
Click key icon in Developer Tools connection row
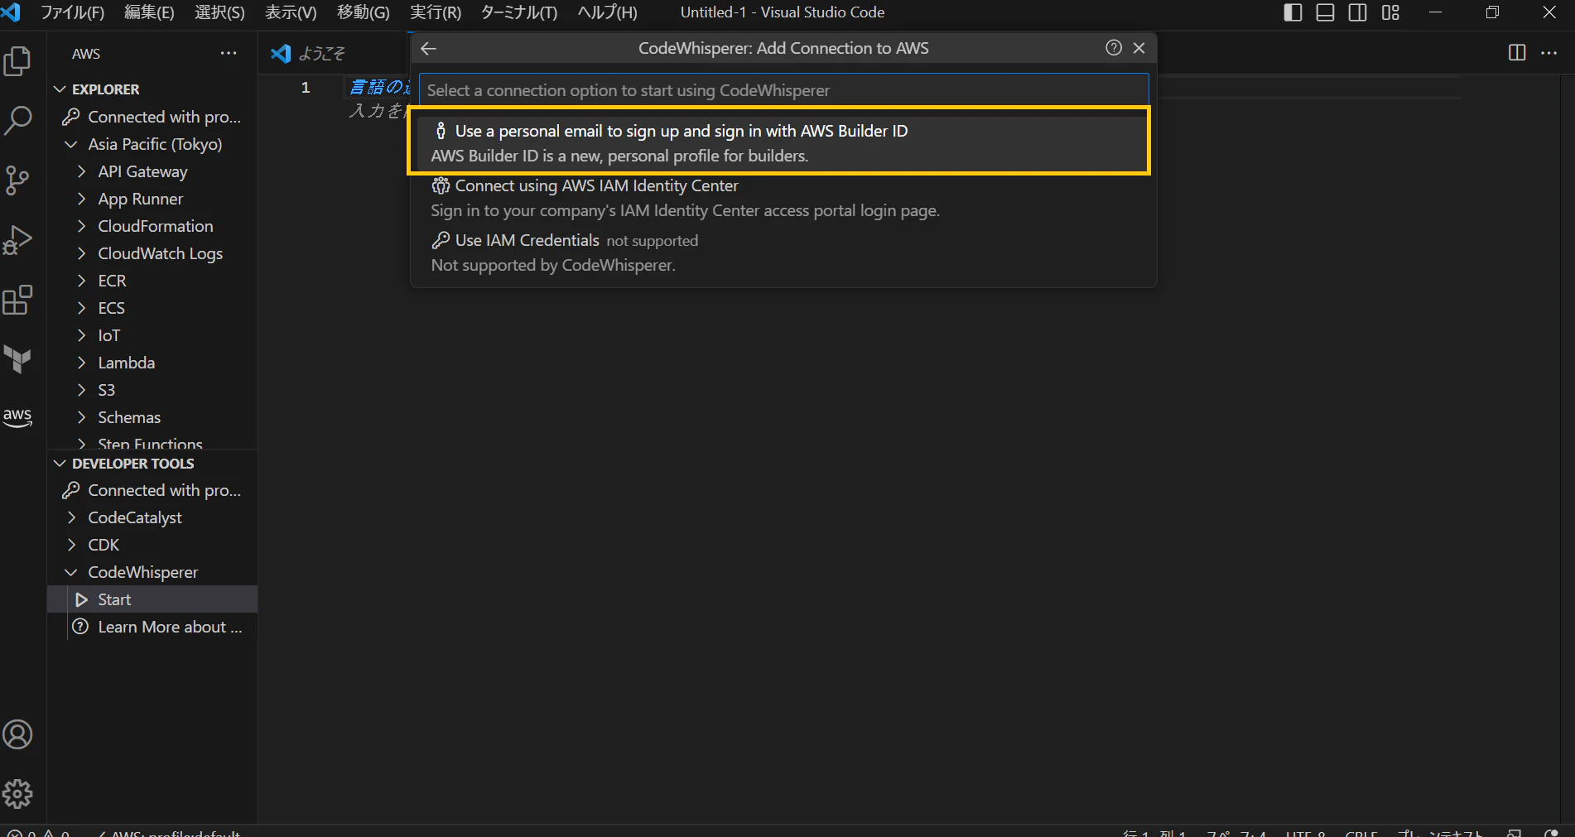pyautogui.click(x=71, y=491)
